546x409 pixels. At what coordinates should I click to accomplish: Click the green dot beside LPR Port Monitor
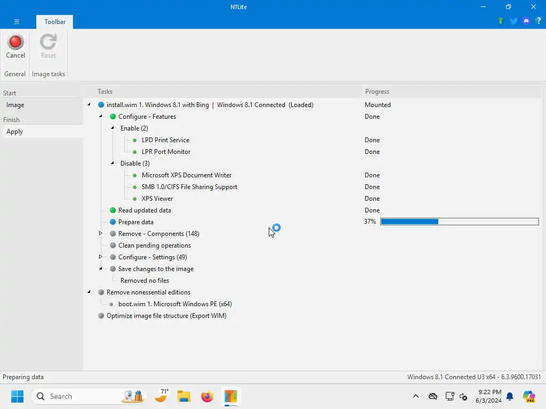click(135, 152)
